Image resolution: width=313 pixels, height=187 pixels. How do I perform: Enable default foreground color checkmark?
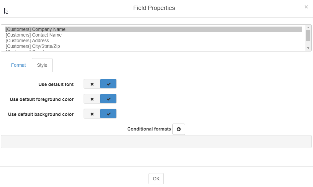pos(108,99)
